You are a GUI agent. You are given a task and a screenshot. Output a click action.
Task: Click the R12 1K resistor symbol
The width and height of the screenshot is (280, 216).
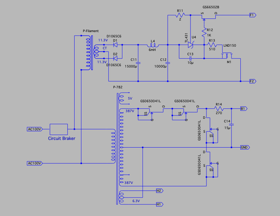(x=204, y=33)
